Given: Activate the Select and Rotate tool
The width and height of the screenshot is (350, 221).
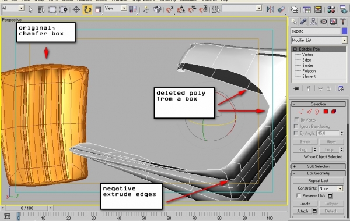Looking at the screenshot, I should (87, 9).
